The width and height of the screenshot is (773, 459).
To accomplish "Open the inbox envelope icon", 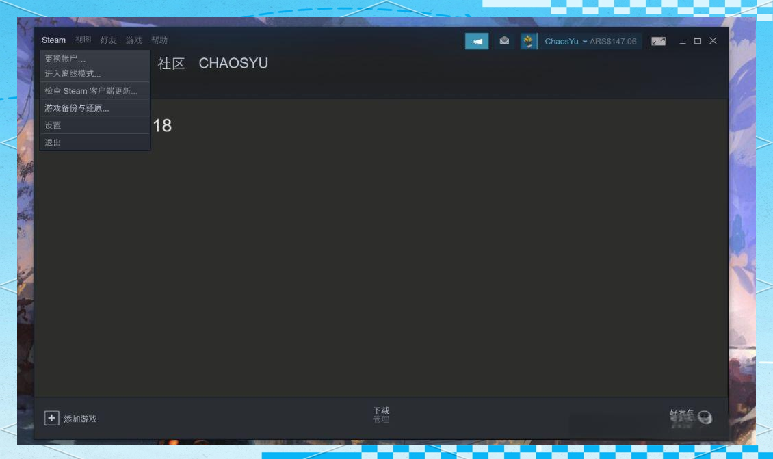I will [504, 41].
